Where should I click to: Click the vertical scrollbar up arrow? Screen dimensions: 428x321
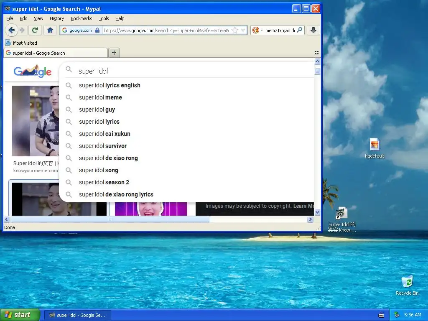317,61
